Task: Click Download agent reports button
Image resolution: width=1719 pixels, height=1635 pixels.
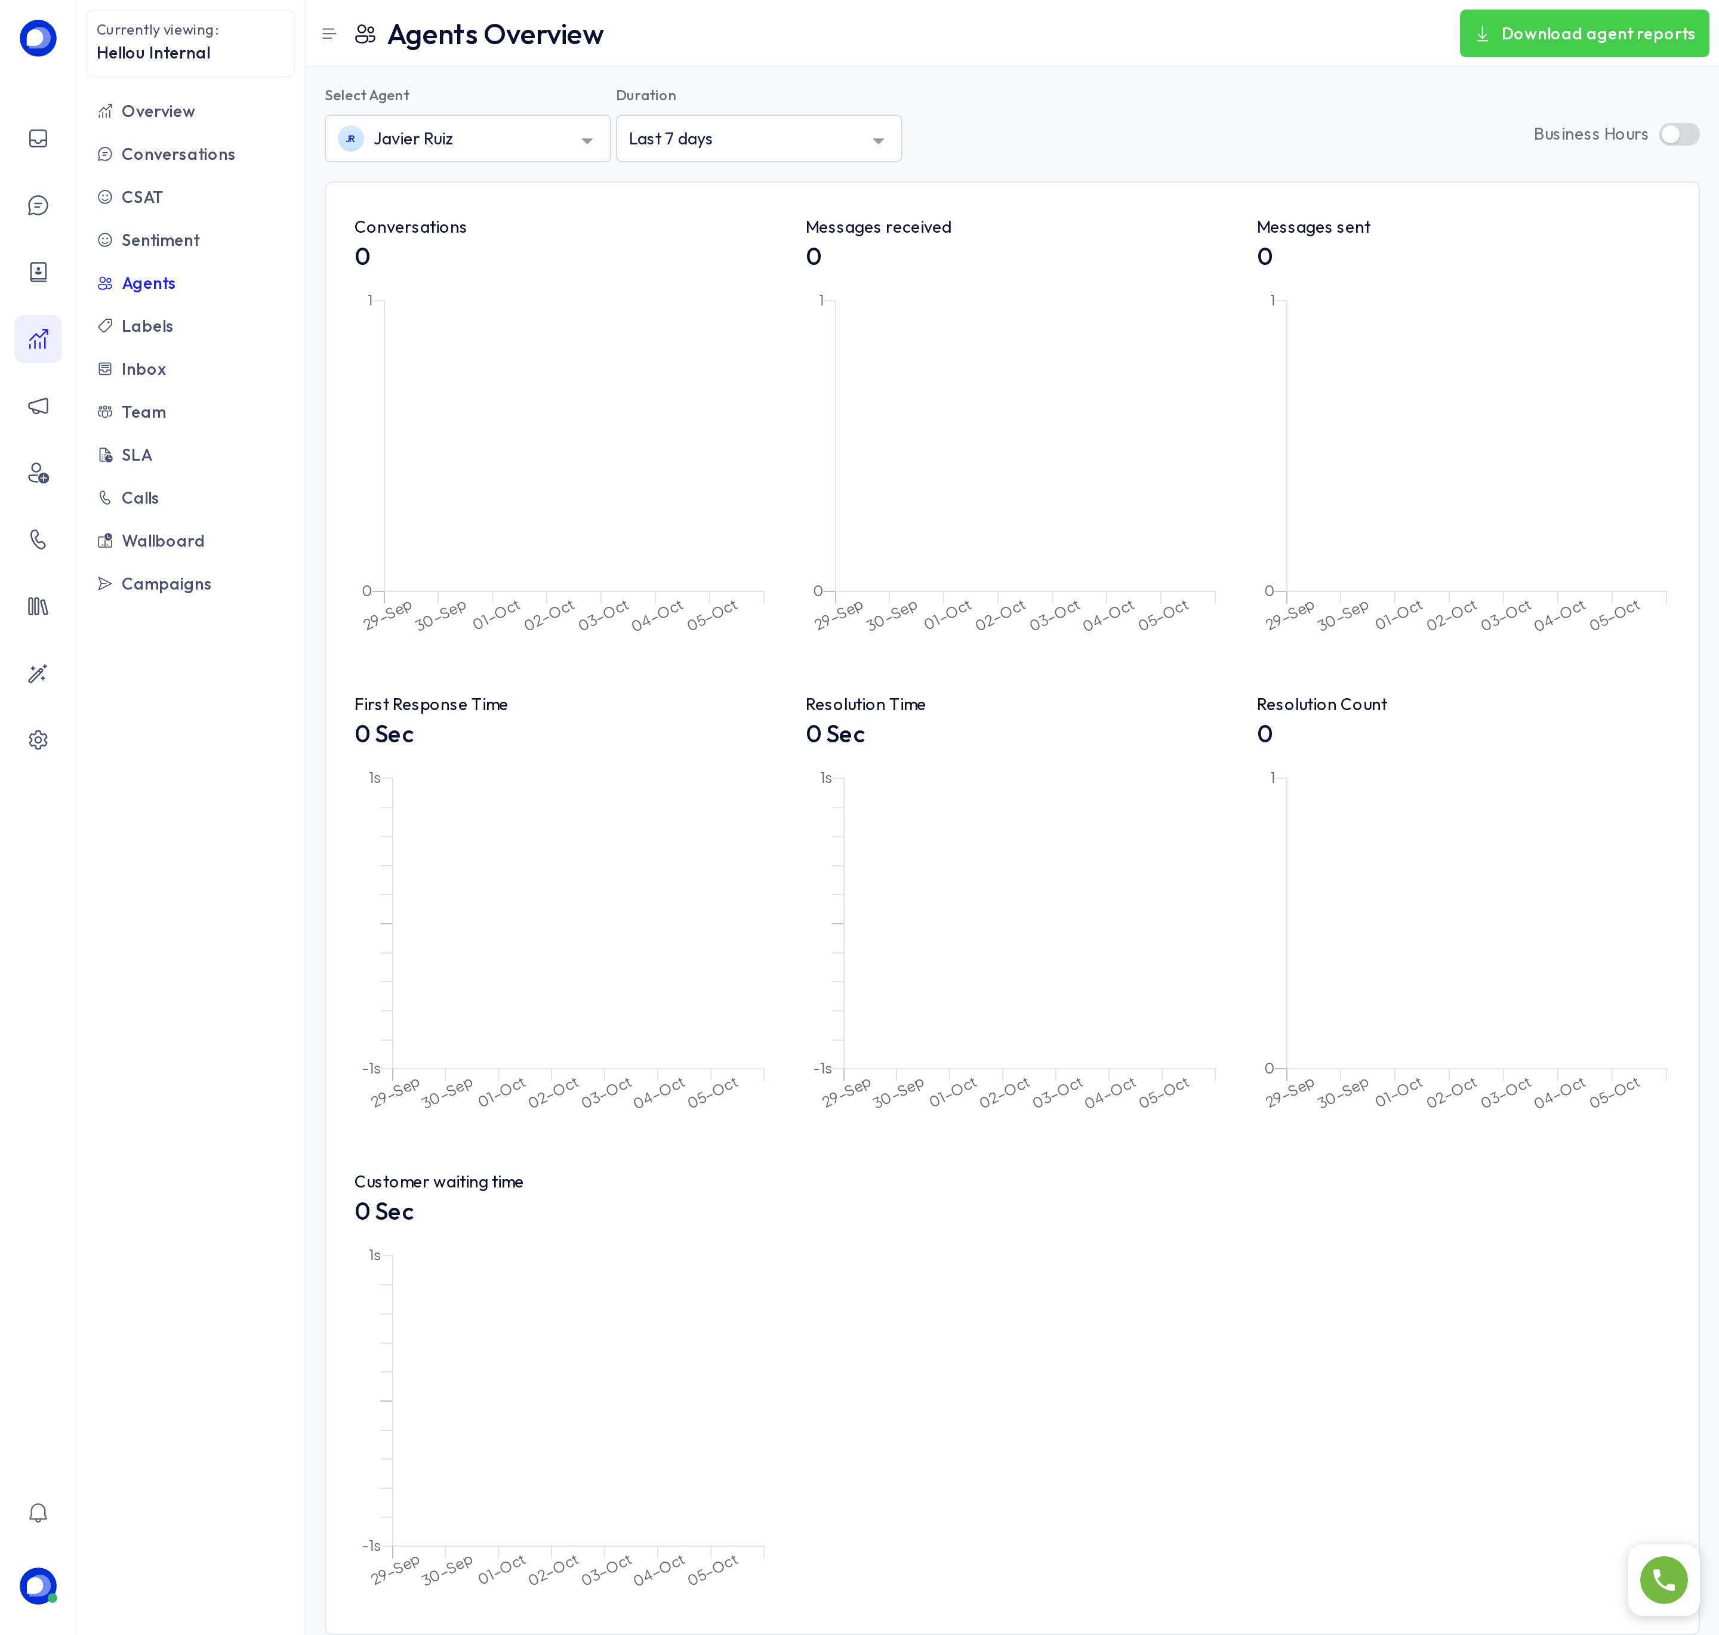Action: 1584,34
